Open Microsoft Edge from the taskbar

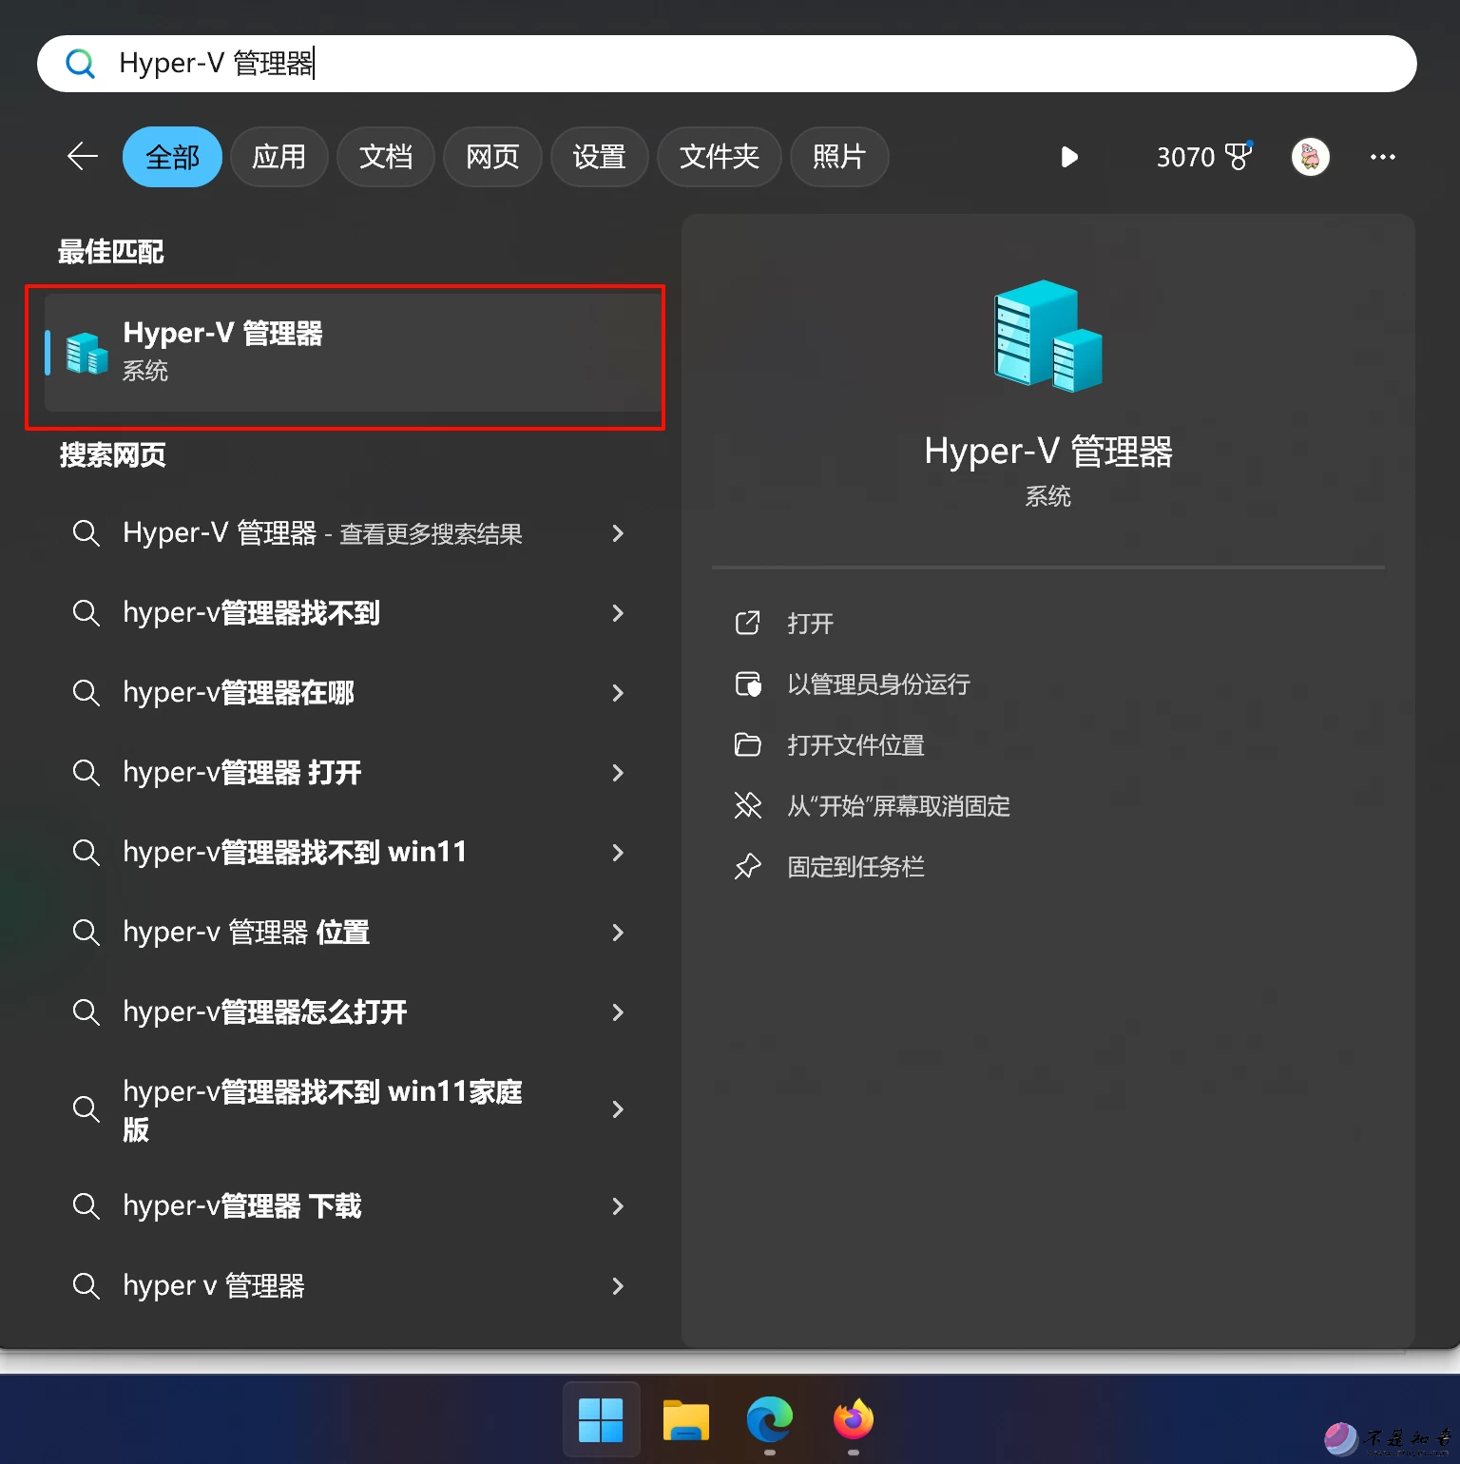(x=770, y=1420)
